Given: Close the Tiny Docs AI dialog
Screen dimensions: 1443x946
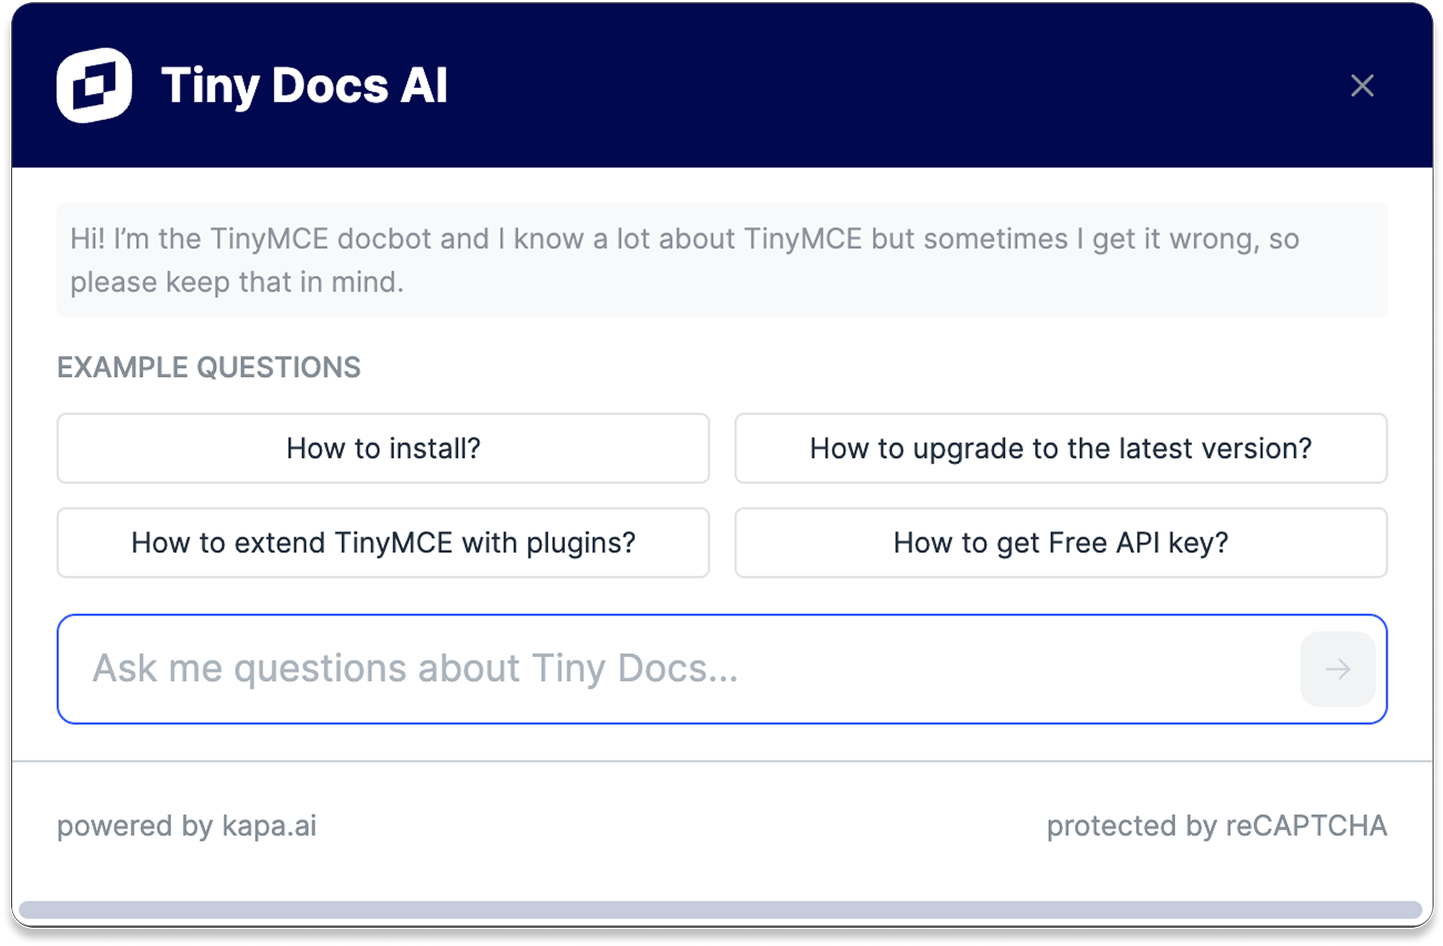Looking at the screenshot, I should [1362, 85].
